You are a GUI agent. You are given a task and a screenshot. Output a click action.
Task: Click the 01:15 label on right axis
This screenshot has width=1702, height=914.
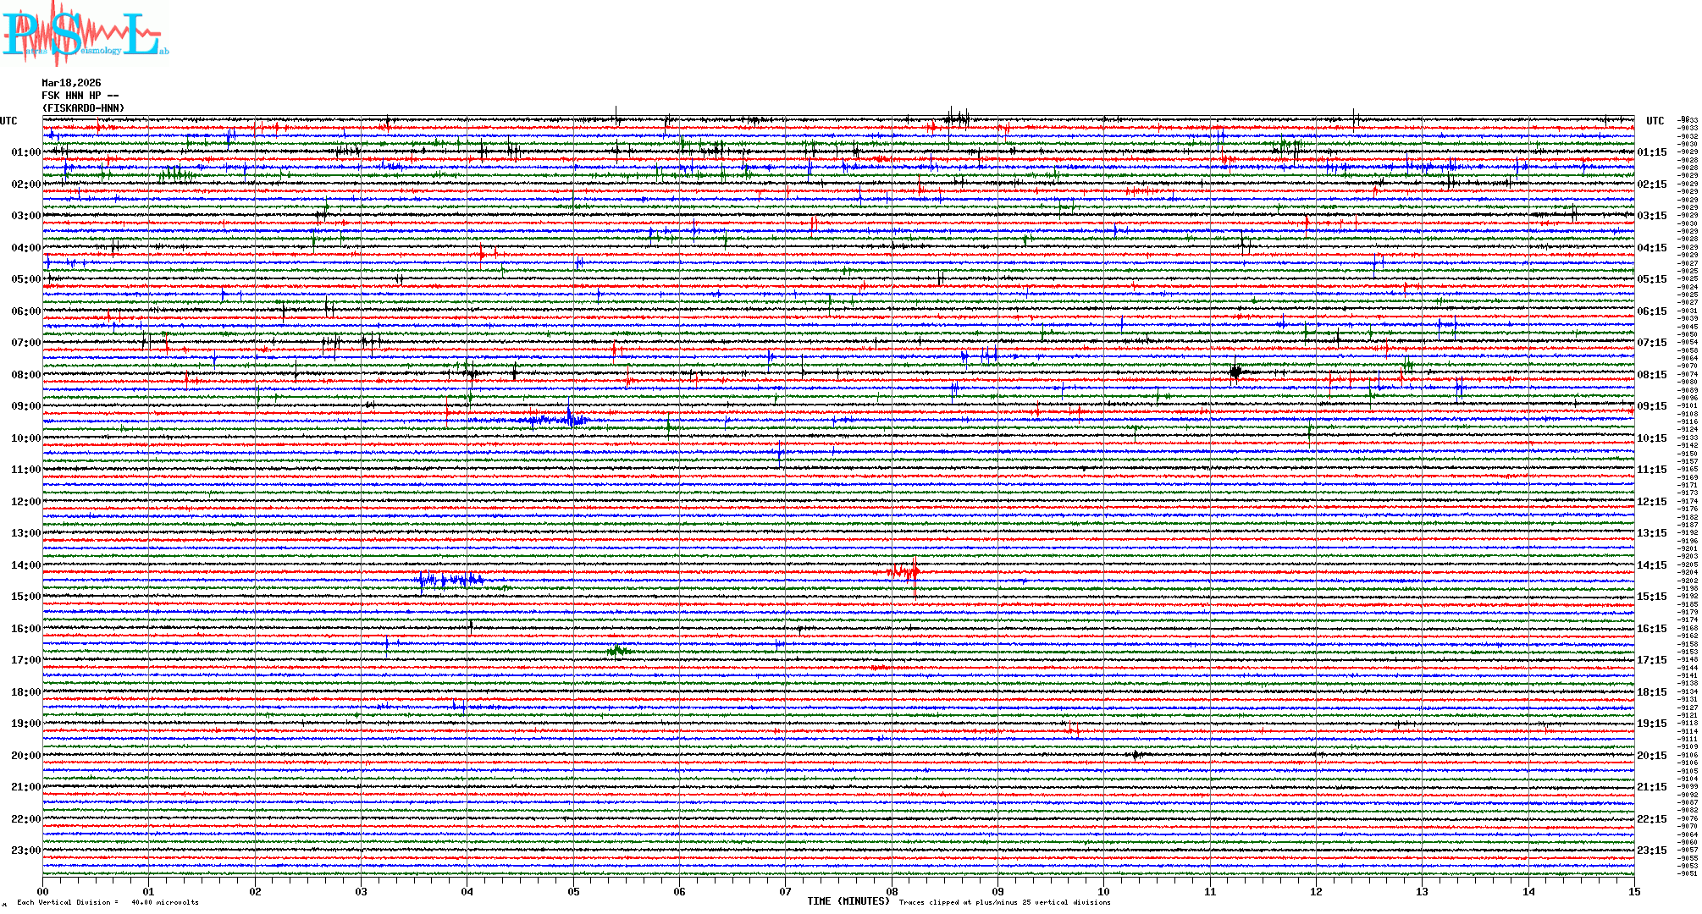click(1651, 152)
